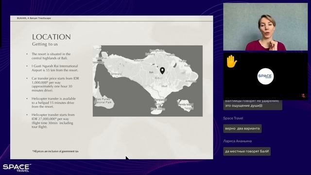
Task: Click the map location pin marker
Action: (162, 71)
